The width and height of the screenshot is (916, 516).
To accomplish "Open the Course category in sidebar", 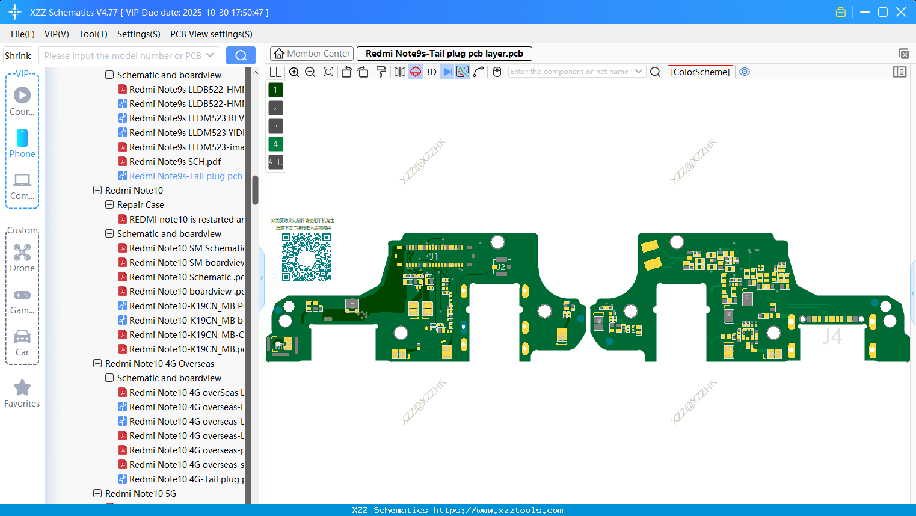I will tap(22, 101).
